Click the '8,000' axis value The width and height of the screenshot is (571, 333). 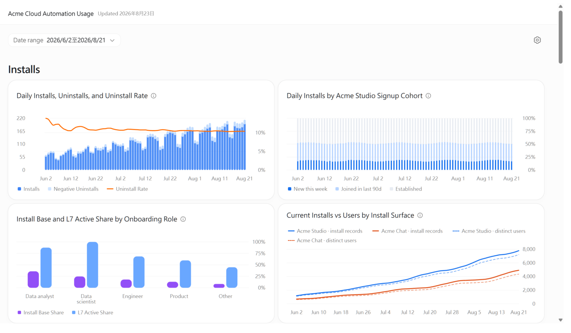529,249
